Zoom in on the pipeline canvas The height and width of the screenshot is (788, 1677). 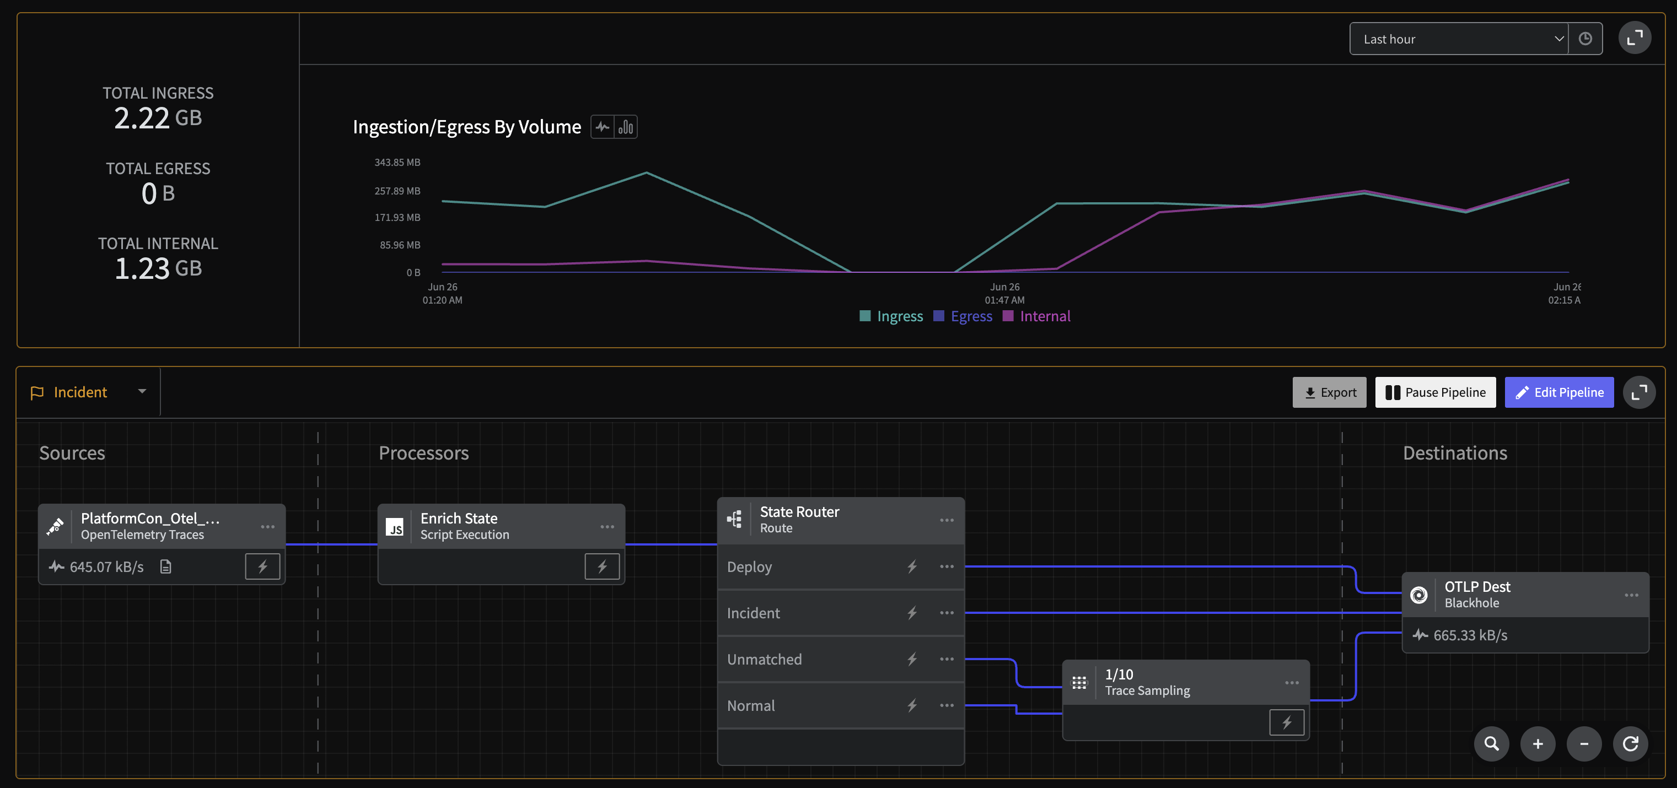point(1538,744)
